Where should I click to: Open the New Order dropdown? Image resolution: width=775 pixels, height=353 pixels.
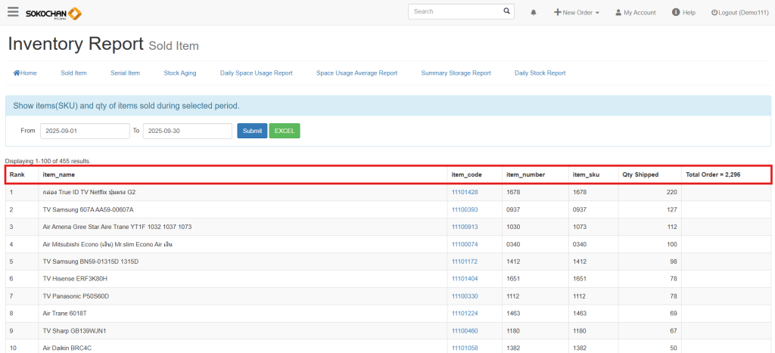[x=577, y=13]
